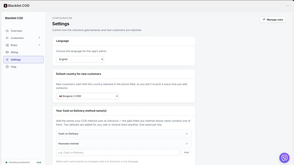Click the Manage rules button
294x165 pixels.
tap(273, 20)
